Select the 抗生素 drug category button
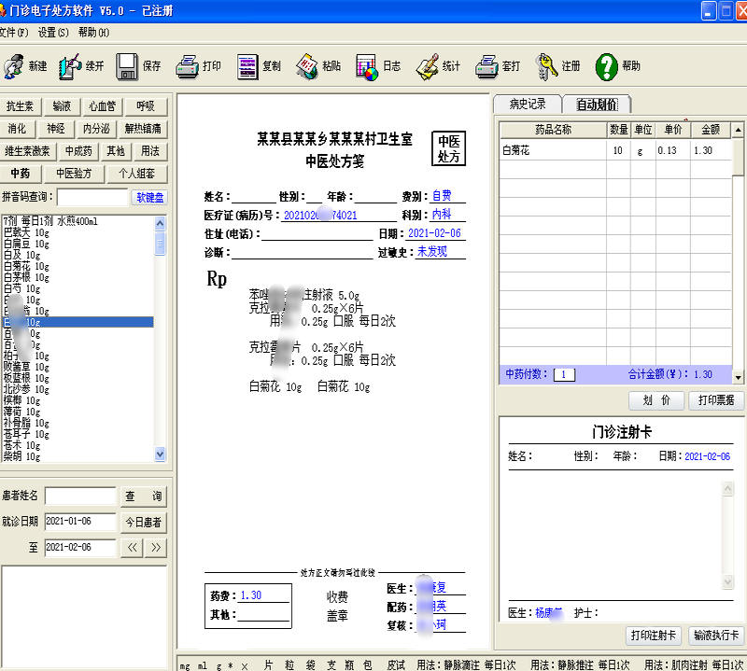This screenshot has width=747, height=671. click(x=20, y=106)
